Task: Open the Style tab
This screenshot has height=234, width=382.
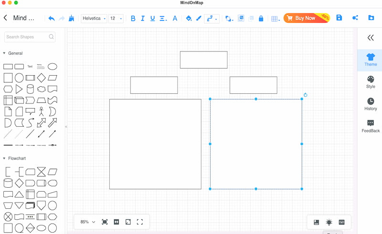Action: pos(371,82)
